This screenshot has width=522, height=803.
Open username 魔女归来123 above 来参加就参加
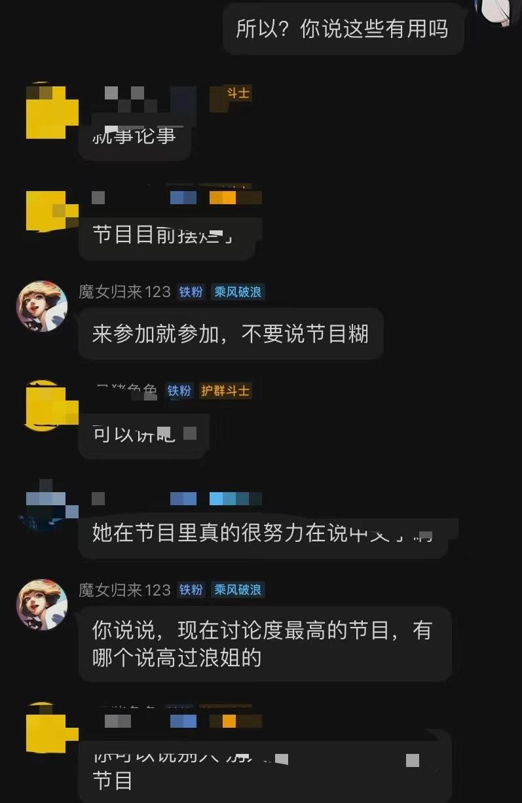124,292
